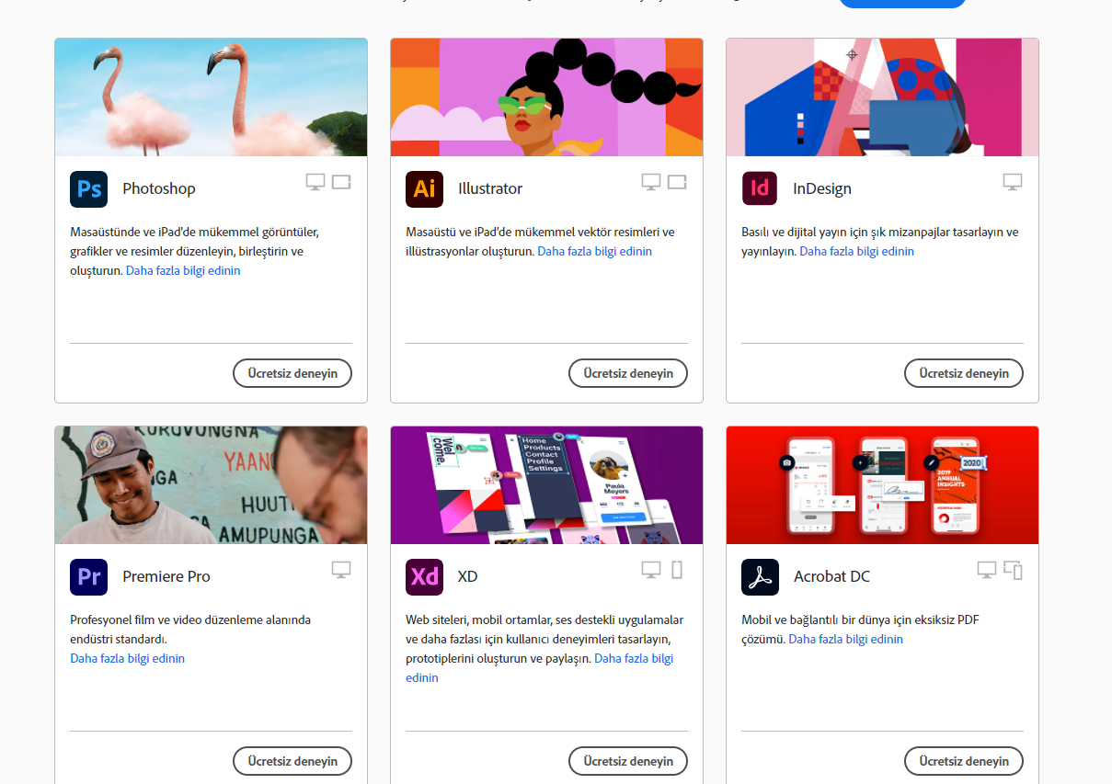Click the Photoshop product title text
Viewport: 1112px width, 784px height.
[x=159, y=188]
